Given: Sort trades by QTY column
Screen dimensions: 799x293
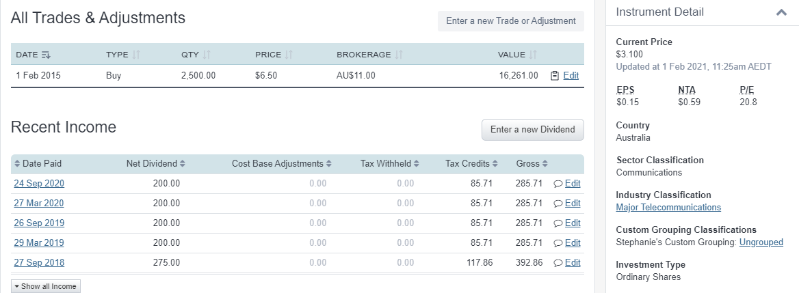Looking at the screenshot, I should 196,55.
